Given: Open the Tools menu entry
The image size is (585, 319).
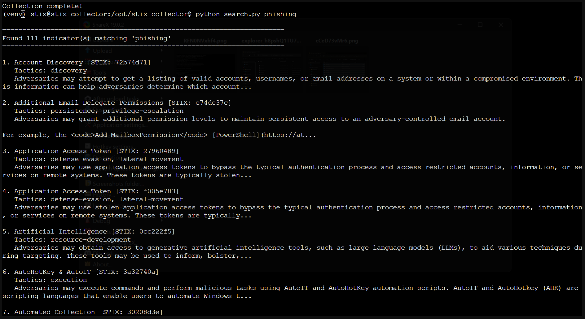Looking at the screenshot, I should pyautogui.click(x=100, y=73).
